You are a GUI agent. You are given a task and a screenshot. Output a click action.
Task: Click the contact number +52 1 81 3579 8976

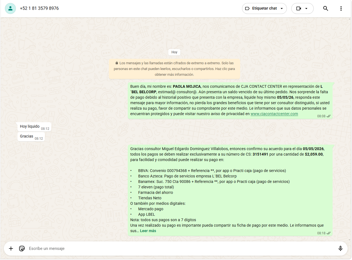coord(39,8)
